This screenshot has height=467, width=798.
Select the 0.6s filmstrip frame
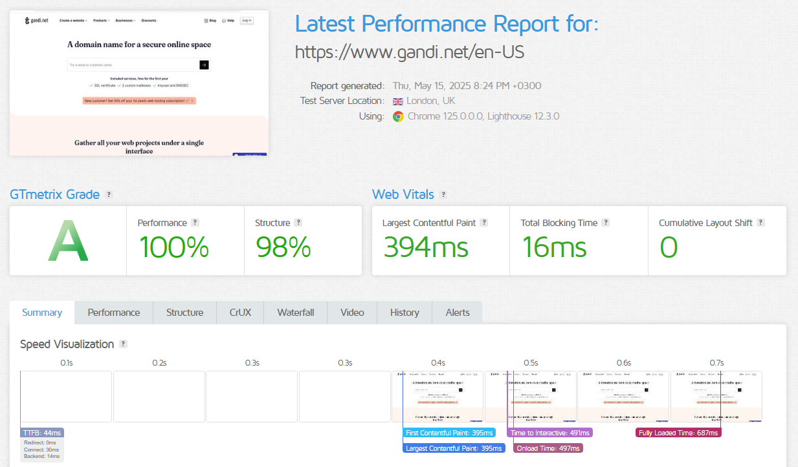(x=623, y=397)
